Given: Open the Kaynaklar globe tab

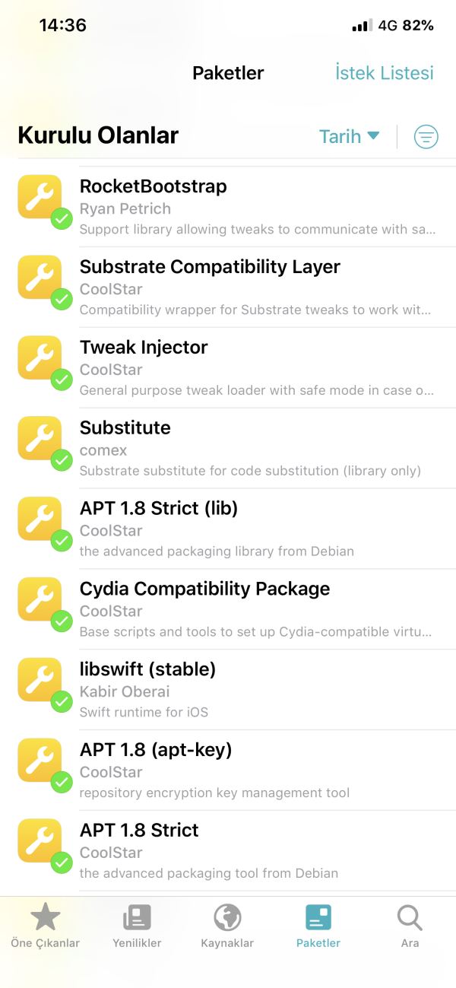Looking at the screenshot, I should (x=227, y=926).
